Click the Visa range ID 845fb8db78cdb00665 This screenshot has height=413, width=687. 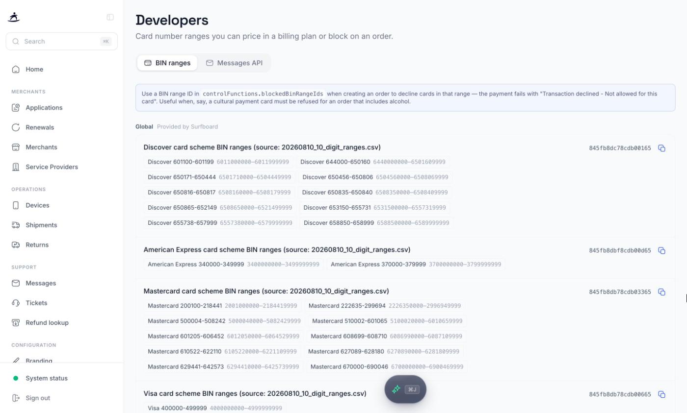tap(620, 394)
